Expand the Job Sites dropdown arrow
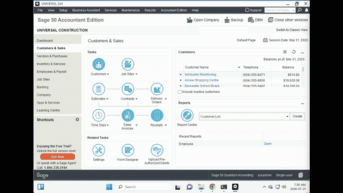 coord(137,74)
